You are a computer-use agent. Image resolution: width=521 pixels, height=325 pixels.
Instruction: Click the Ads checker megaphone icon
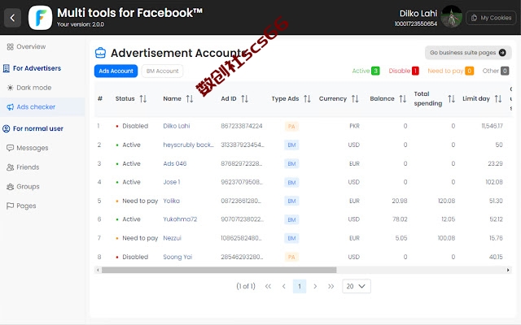11,107
